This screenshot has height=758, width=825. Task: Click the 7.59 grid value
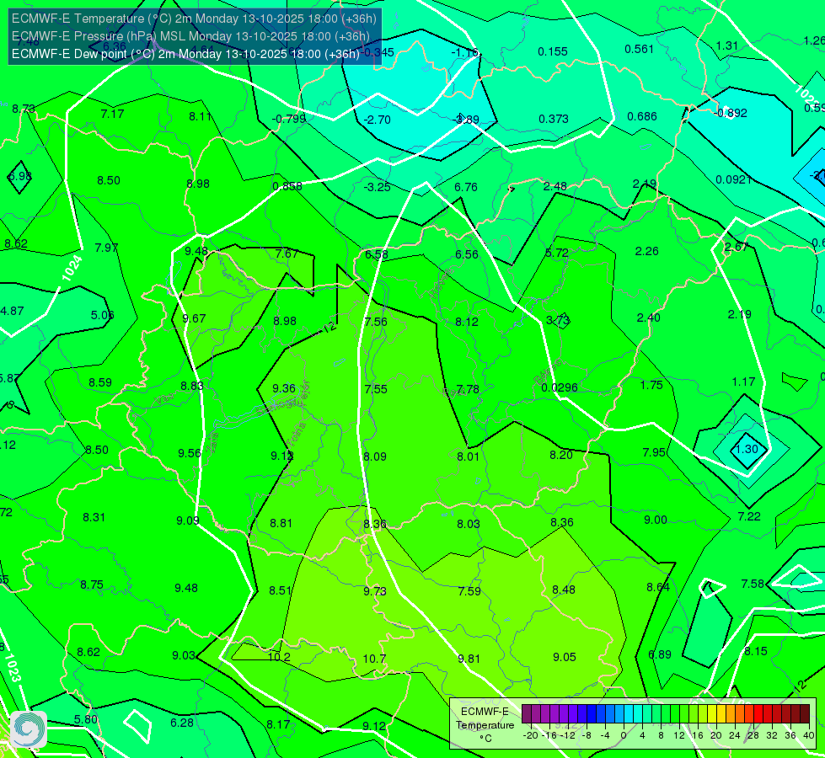pos(469,591)
